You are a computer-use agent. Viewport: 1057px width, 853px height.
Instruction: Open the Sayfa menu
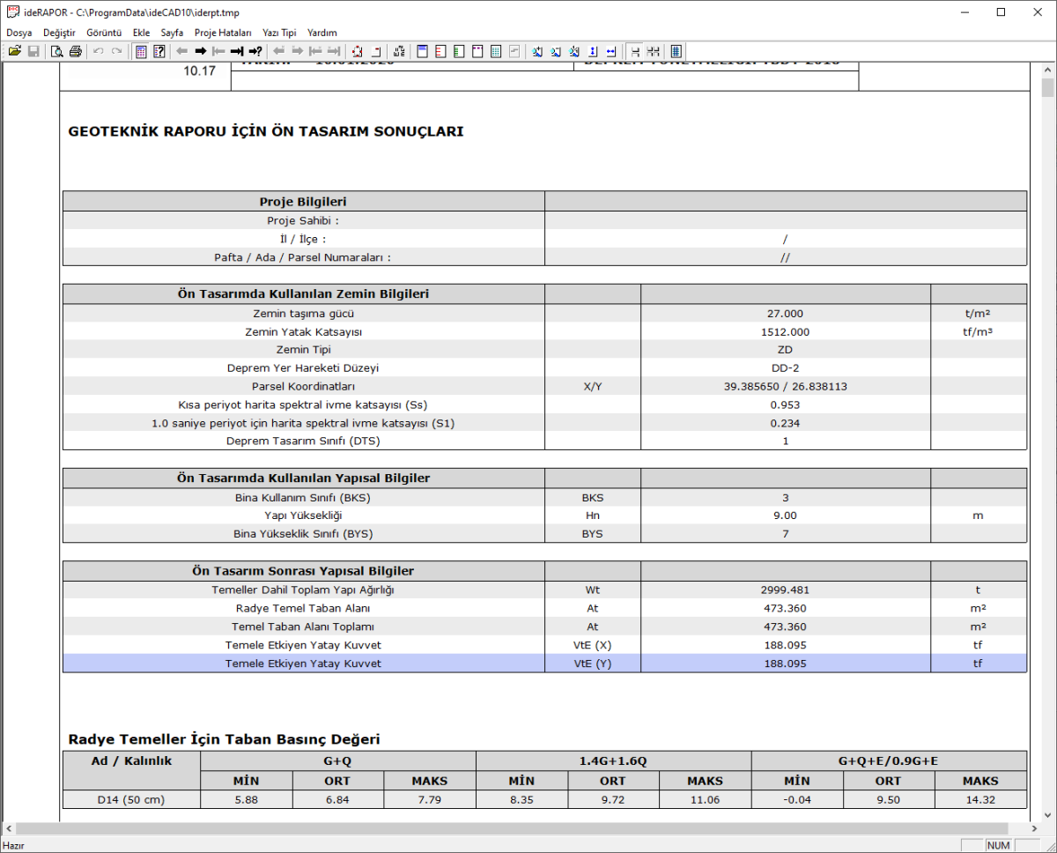172,33
